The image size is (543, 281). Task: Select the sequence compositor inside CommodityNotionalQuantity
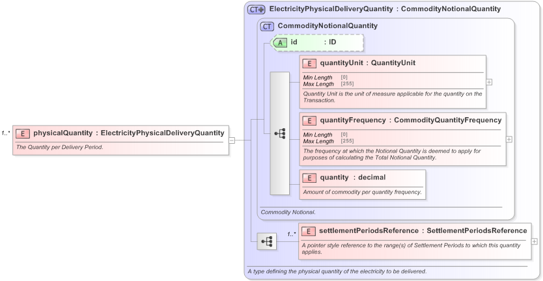[x=280, y=133]
